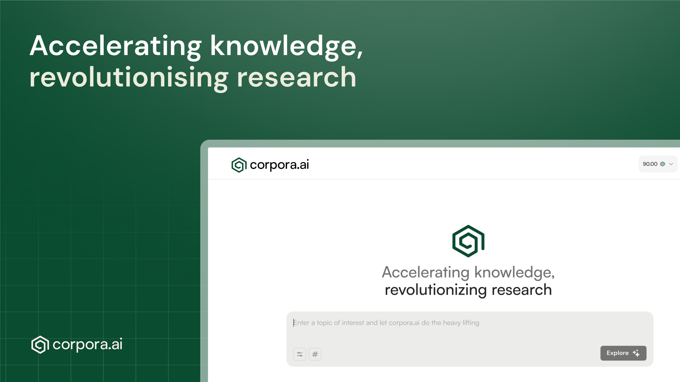Image resolution: width=680 pixels, height=382 pixels.
Task: Focus the topic of interest input field
Action: point(386,323)
